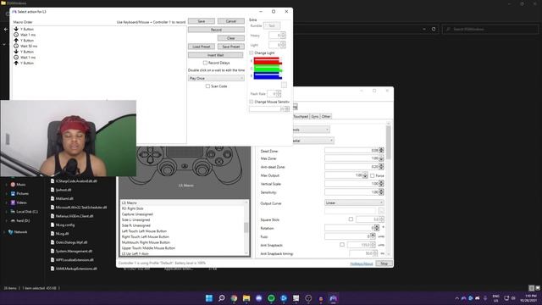Viewport: 542px width, 305px height.
Task: Open the Play Once dropdown
Action: click(216, 79)
